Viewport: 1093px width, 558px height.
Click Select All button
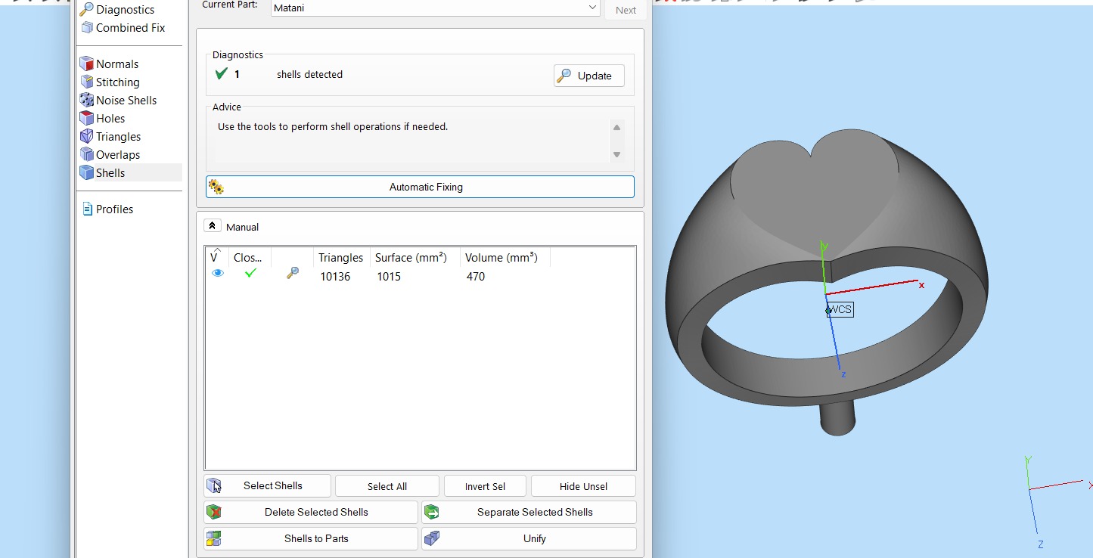[x=387, y=486]
